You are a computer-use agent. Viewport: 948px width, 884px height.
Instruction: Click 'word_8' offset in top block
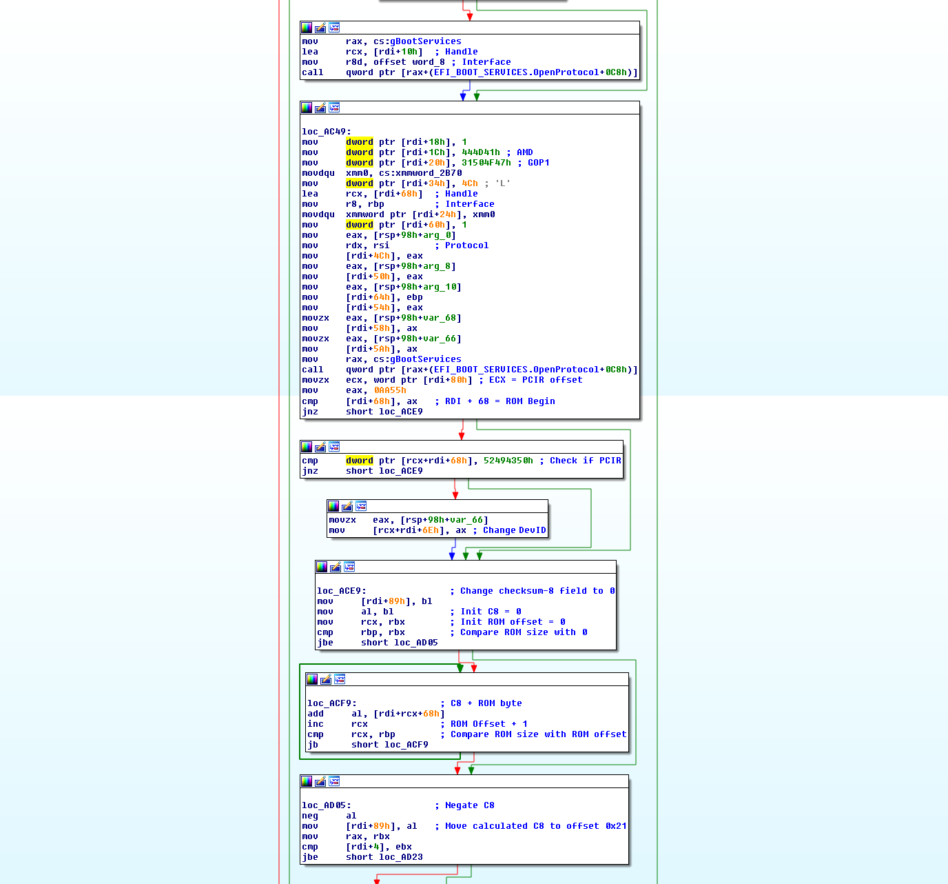[x=429, y=62]
